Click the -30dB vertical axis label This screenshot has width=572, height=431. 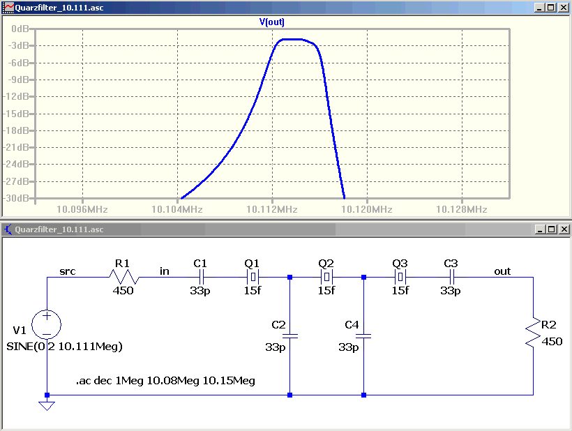(17, 198)
